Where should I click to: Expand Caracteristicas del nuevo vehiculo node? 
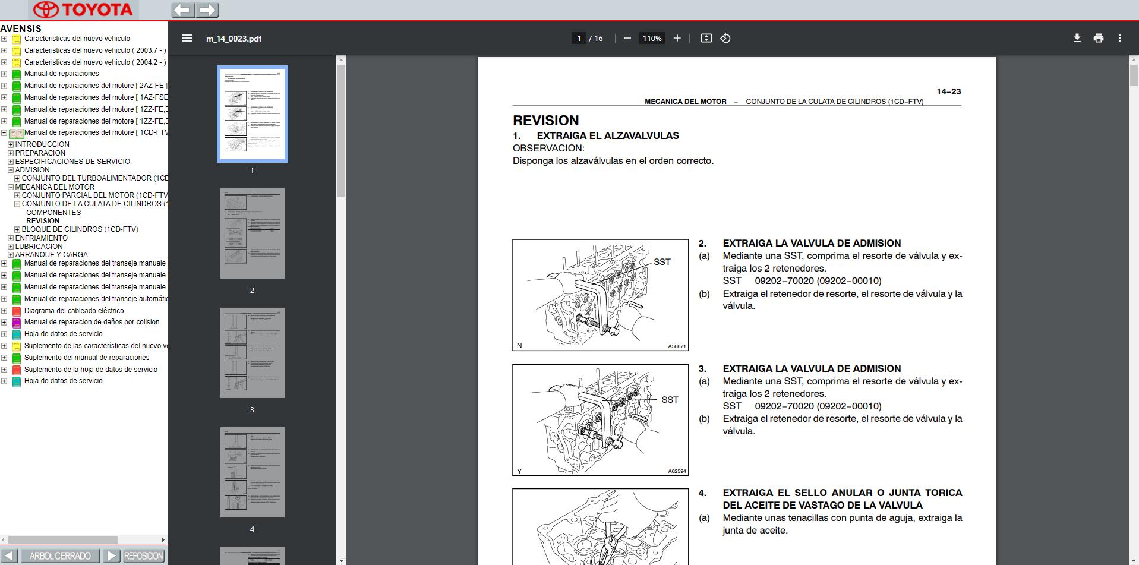[x=4, y=39]
